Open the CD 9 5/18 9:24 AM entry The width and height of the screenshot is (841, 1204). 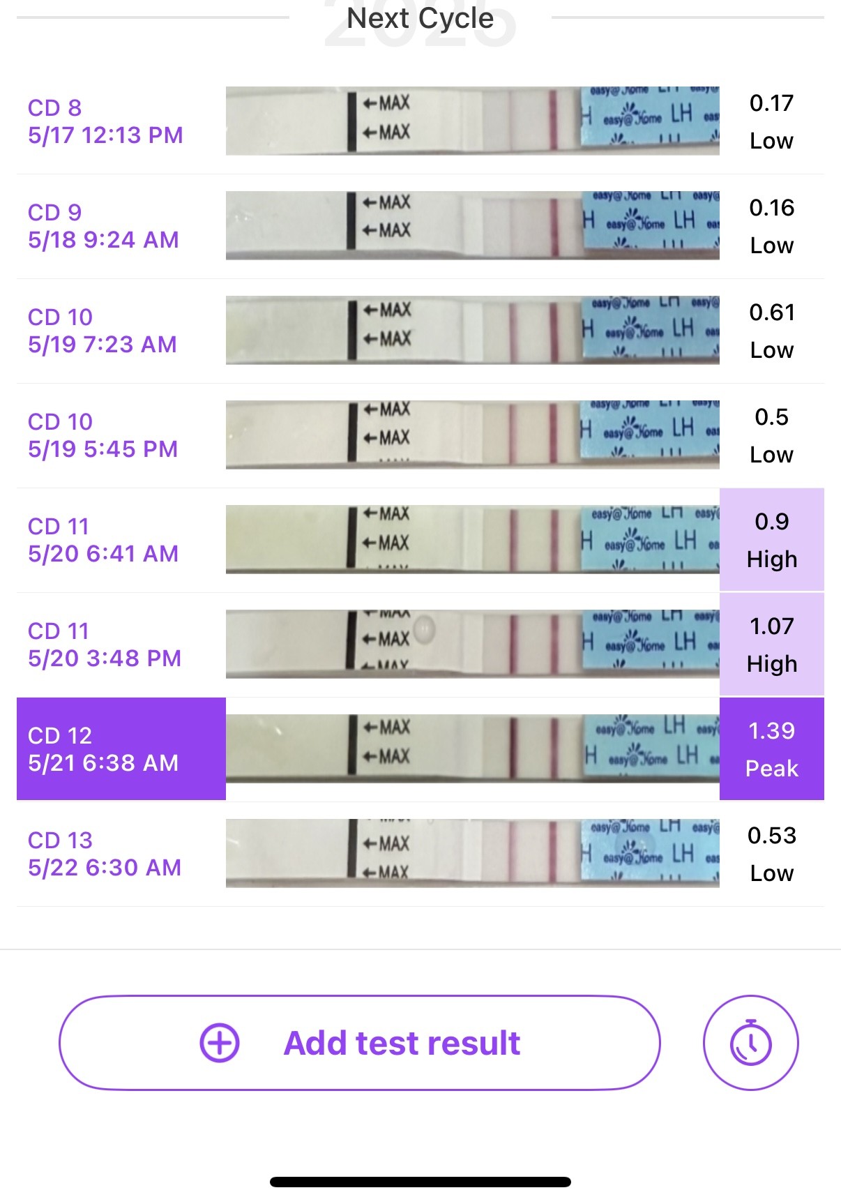103,226
